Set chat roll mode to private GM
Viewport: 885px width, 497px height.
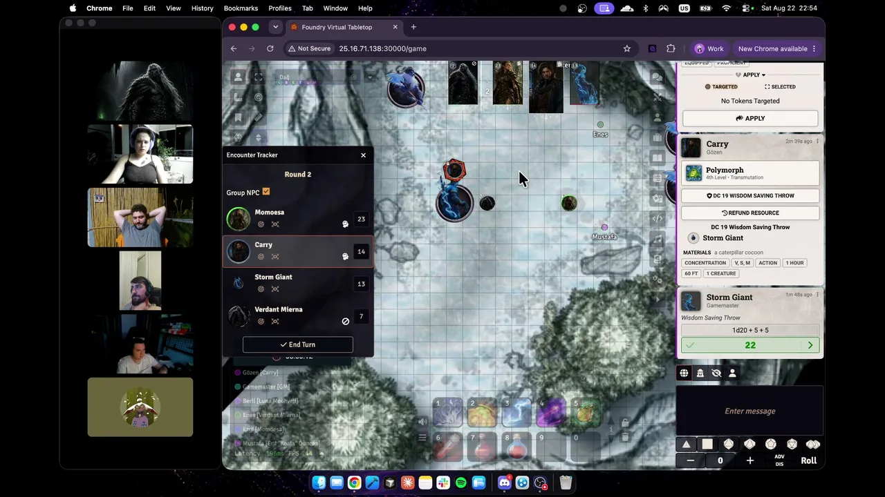coord(700,373)
